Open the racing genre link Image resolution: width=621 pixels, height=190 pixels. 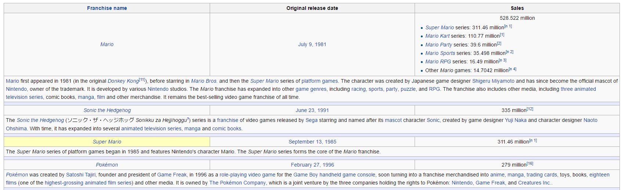coord(358,89)
